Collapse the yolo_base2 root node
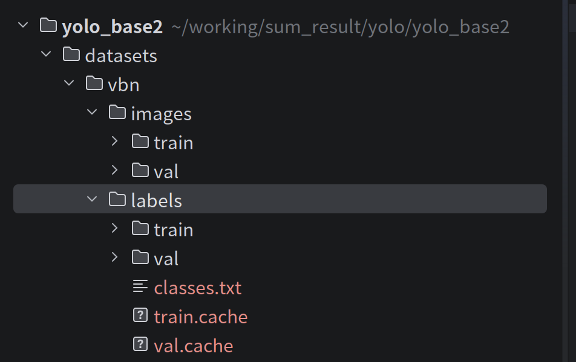This screenshot has height=362, width=576. click(23, 25)
